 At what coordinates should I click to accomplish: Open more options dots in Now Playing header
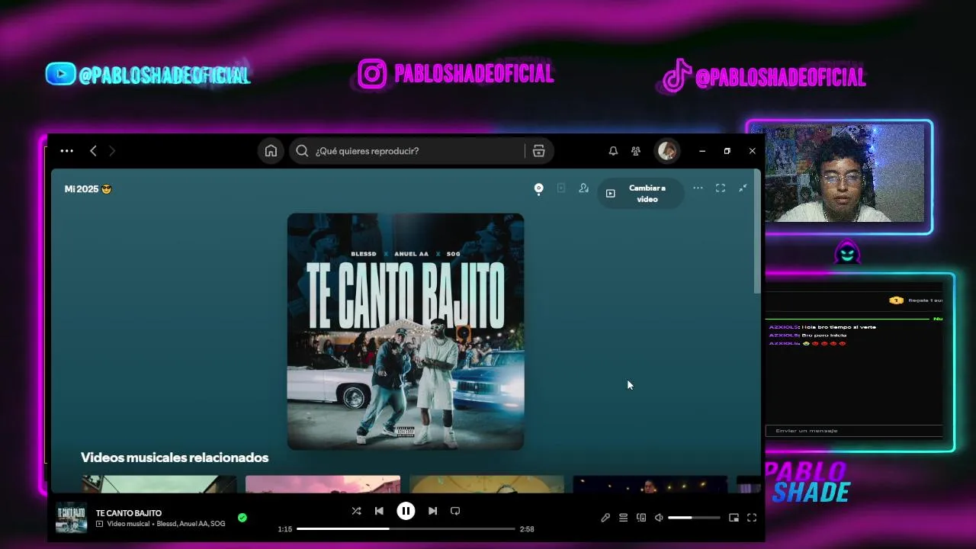[x=698, y=188]
